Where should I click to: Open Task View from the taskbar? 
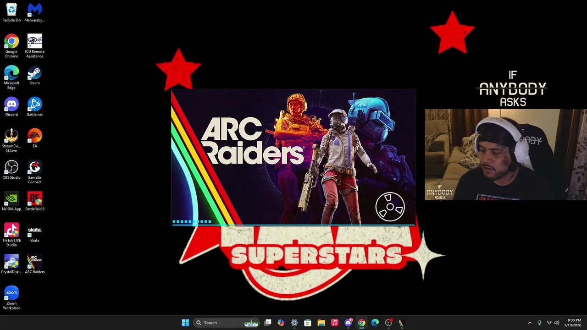[268, 323]
